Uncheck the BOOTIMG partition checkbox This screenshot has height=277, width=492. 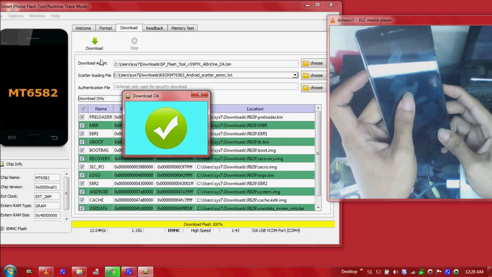[82, 150]
